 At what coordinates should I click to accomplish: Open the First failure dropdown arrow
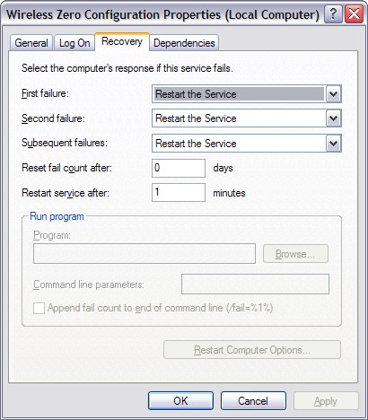333,94
